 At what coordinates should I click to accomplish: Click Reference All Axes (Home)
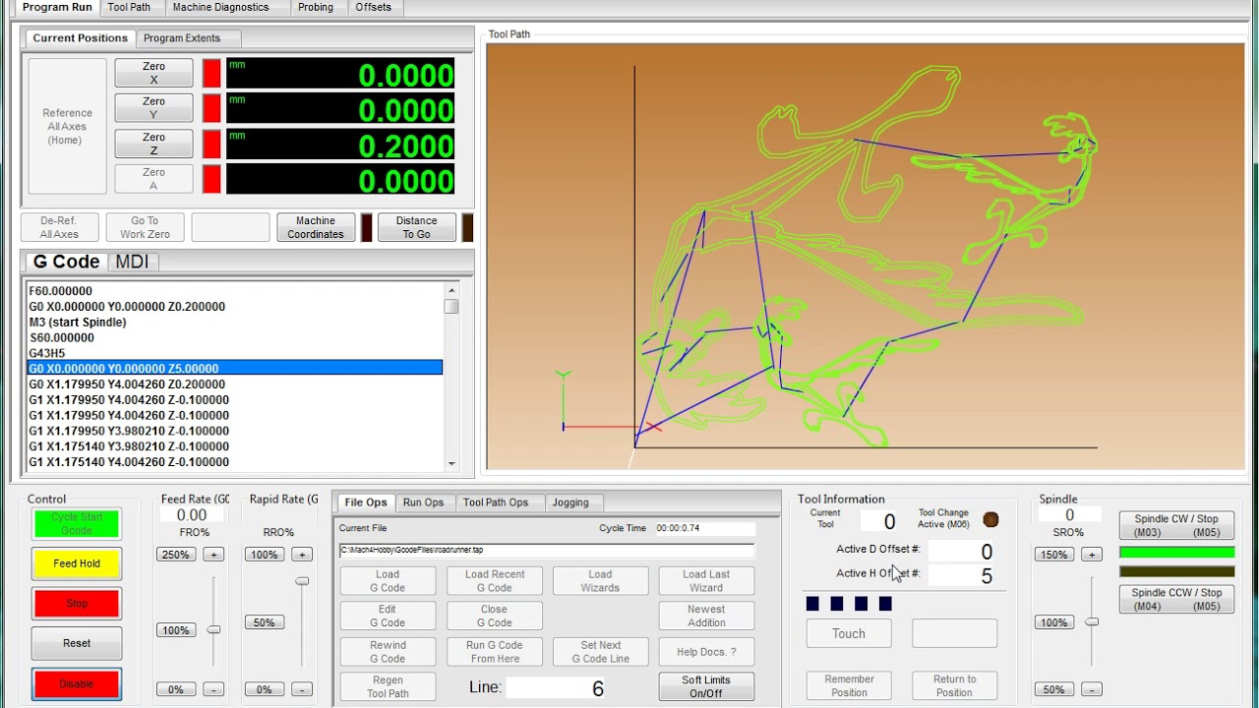coord(68,126)
